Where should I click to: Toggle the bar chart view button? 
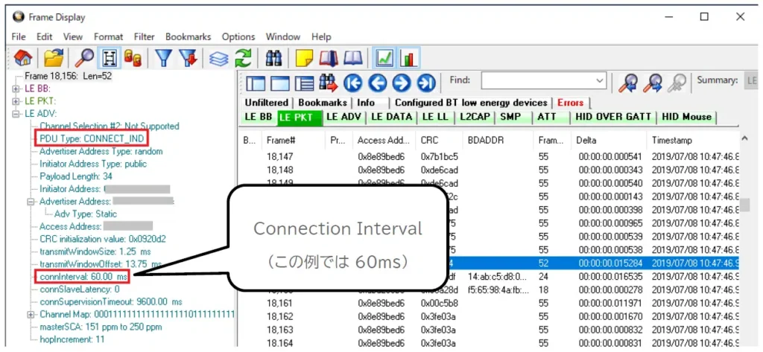[x=408, y=57]
